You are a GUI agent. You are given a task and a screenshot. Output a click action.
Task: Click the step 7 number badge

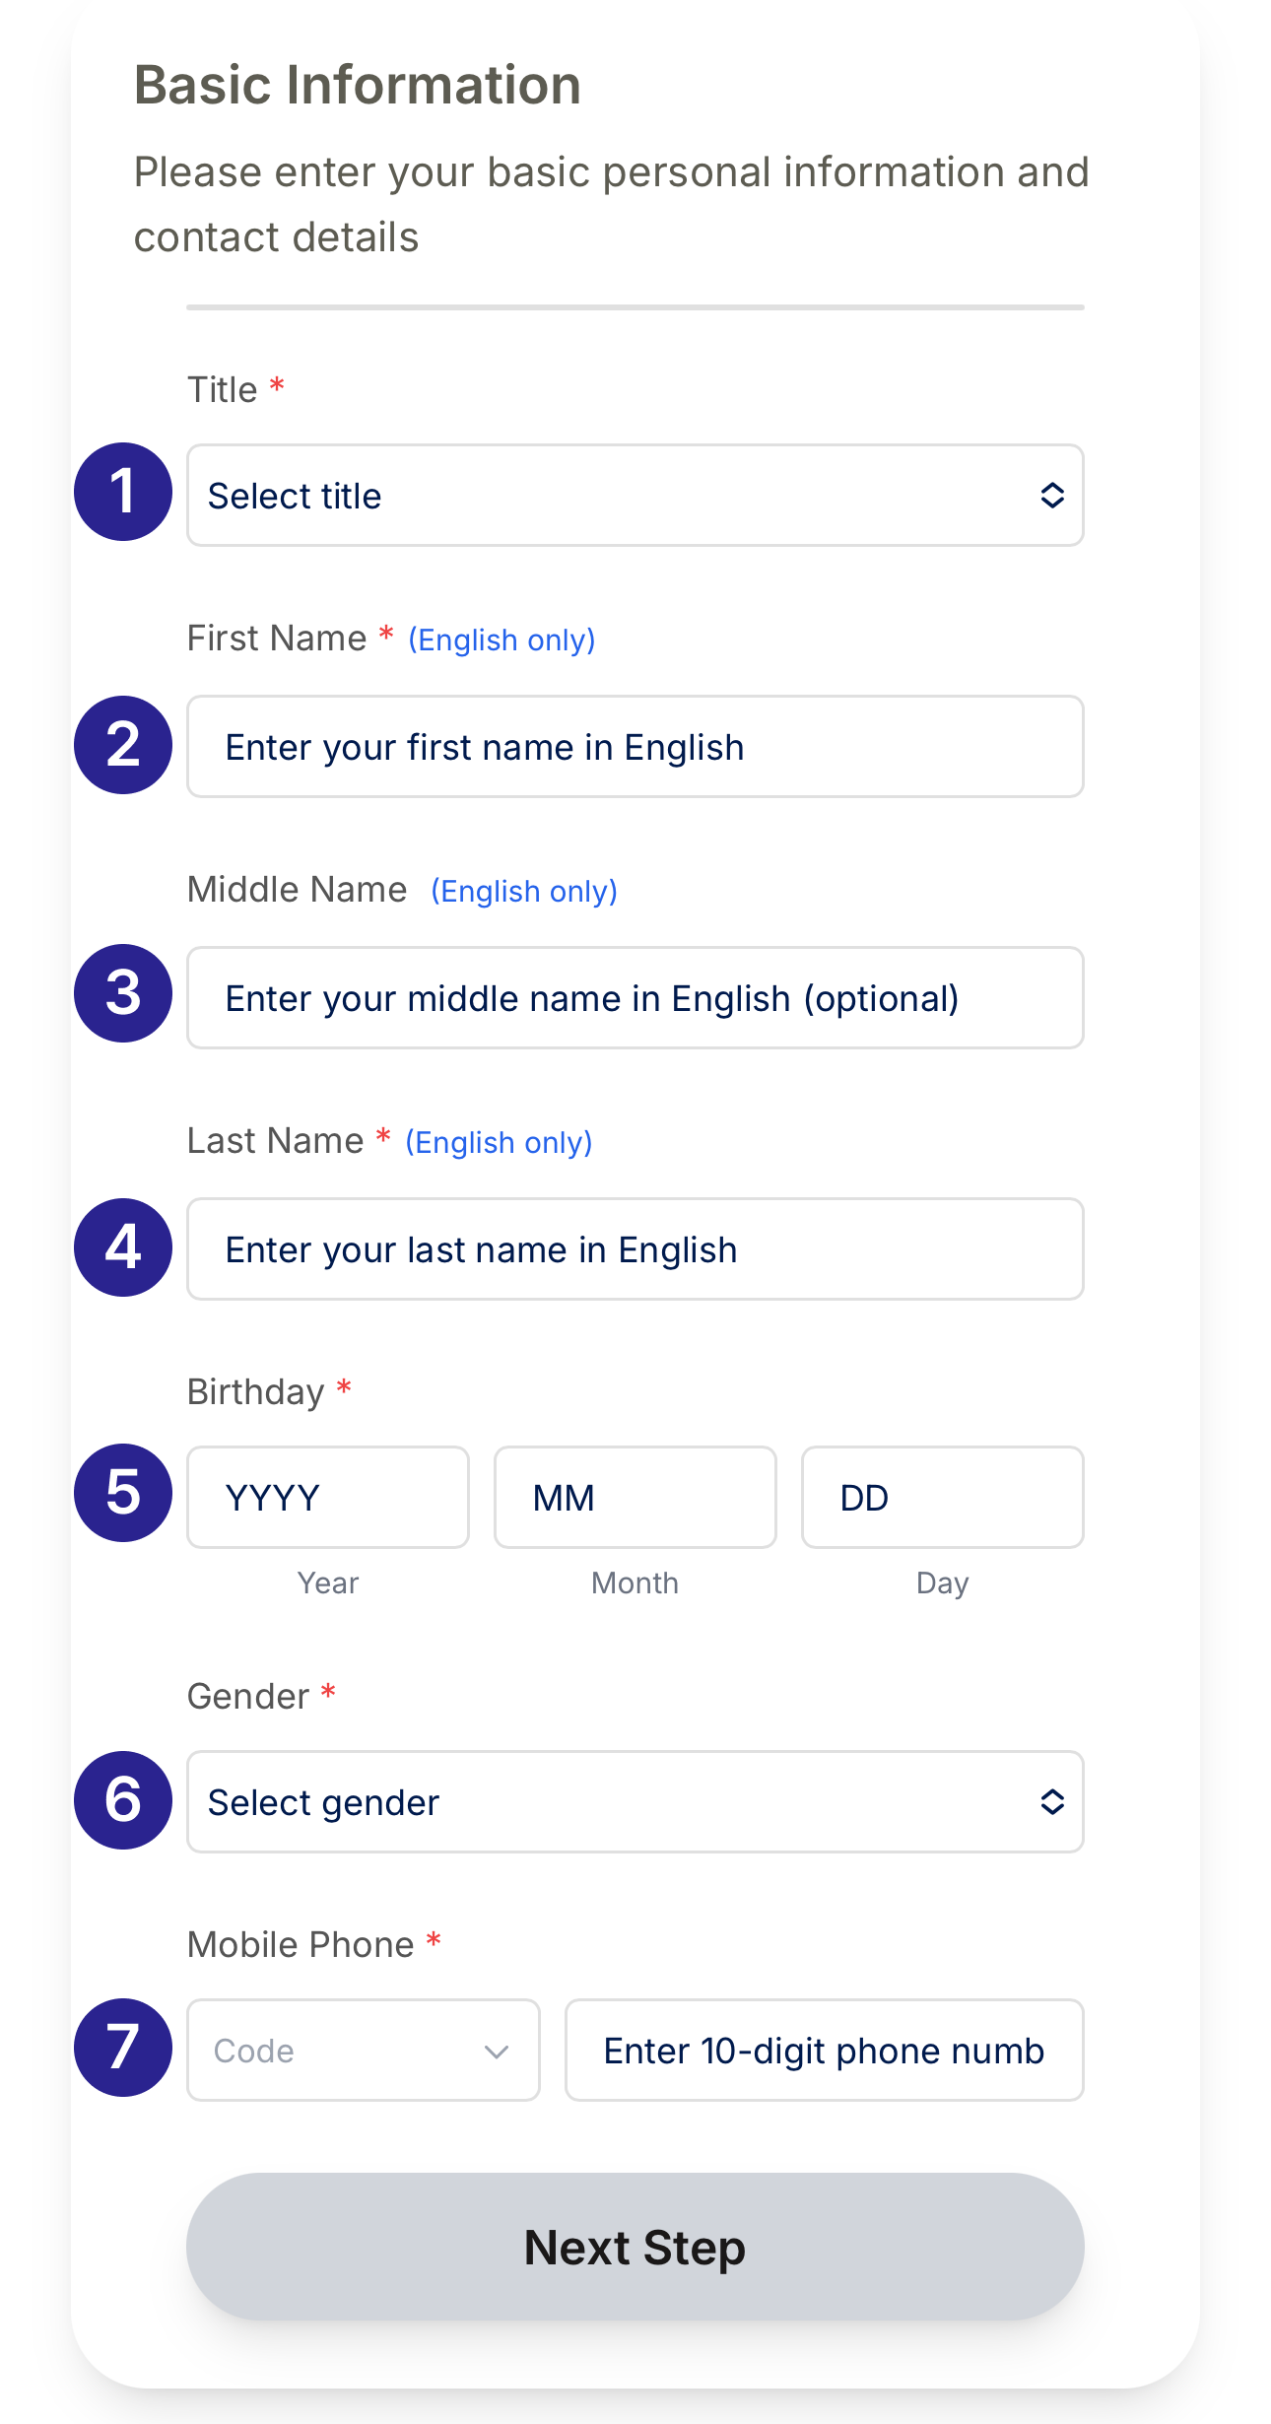tap(123, 2048)
